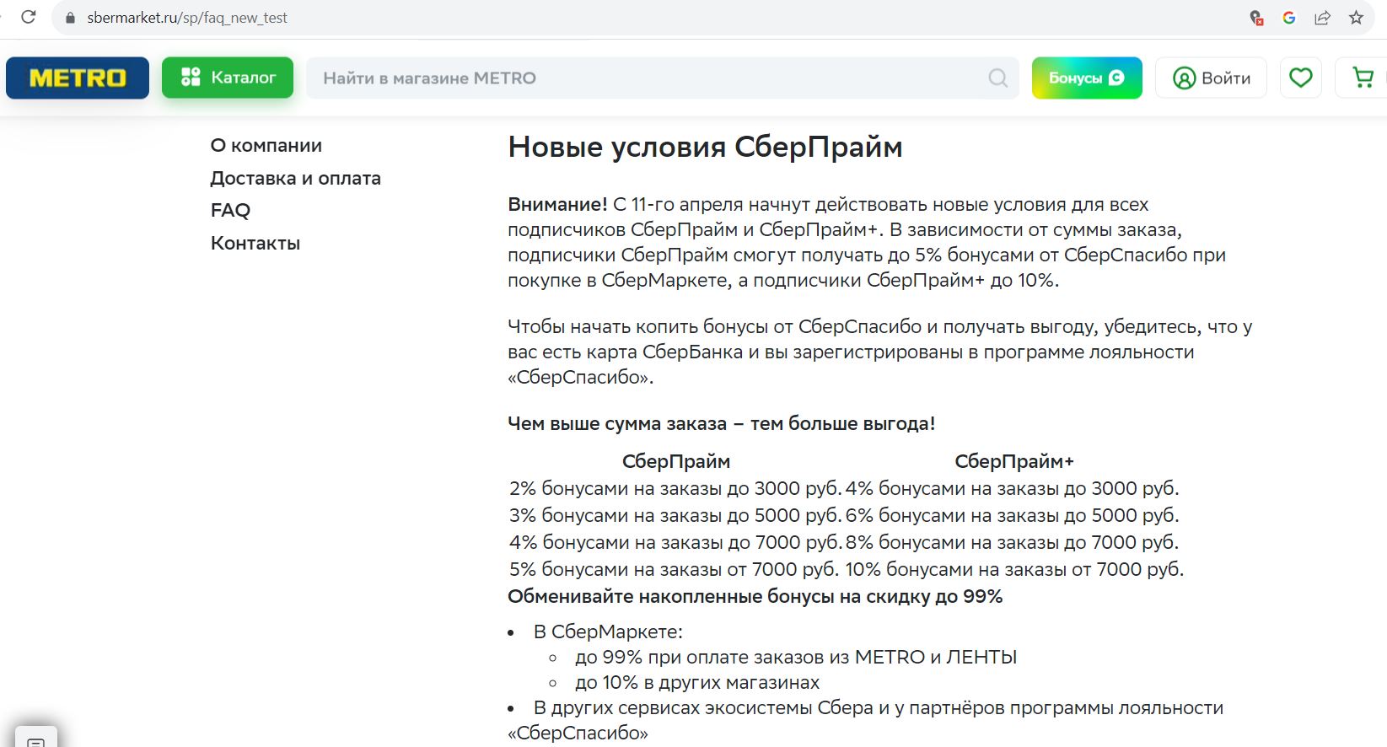The width and height of the screenshot is (1387, 747).
Task: Open the chat widget icon at bottom left
Action: click(x=36, y=739)
